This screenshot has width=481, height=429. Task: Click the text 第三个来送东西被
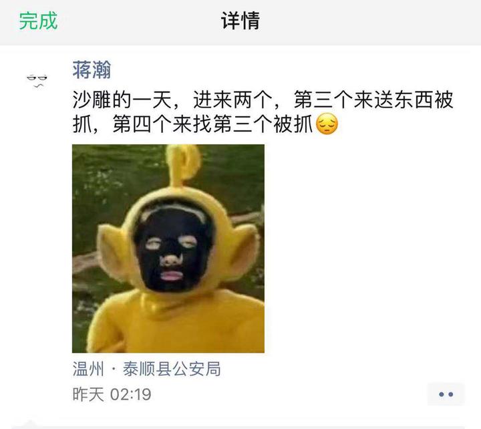pyautogui.click(x=373, y=100)
